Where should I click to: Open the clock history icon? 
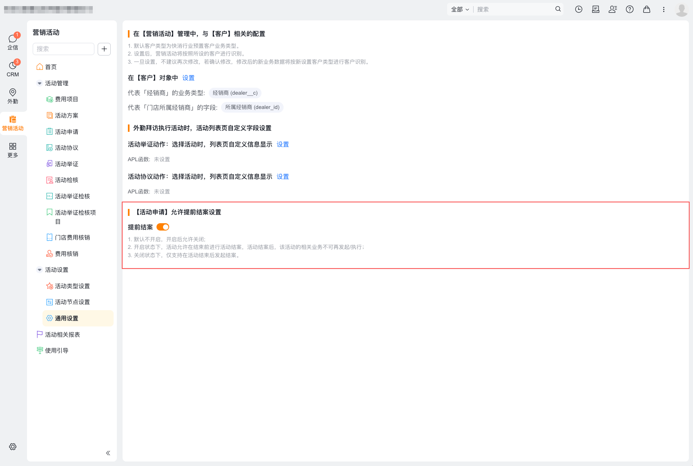tap(579, 9)
